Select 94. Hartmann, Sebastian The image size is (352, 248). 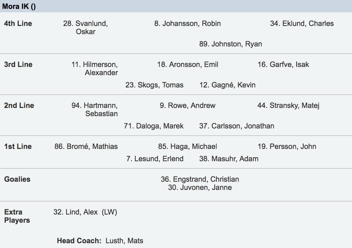pos(95,110)
